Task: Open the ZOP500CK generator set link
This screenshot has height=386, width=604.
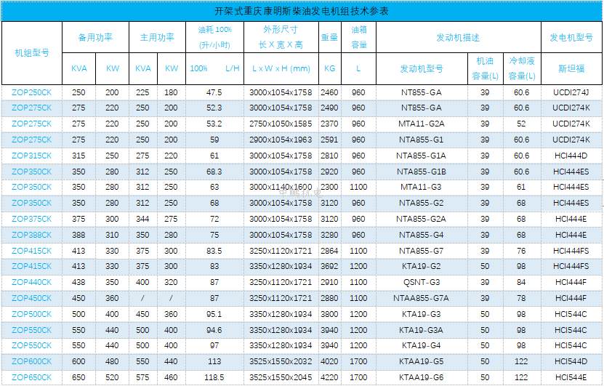Action: click(x=32, y=314)
